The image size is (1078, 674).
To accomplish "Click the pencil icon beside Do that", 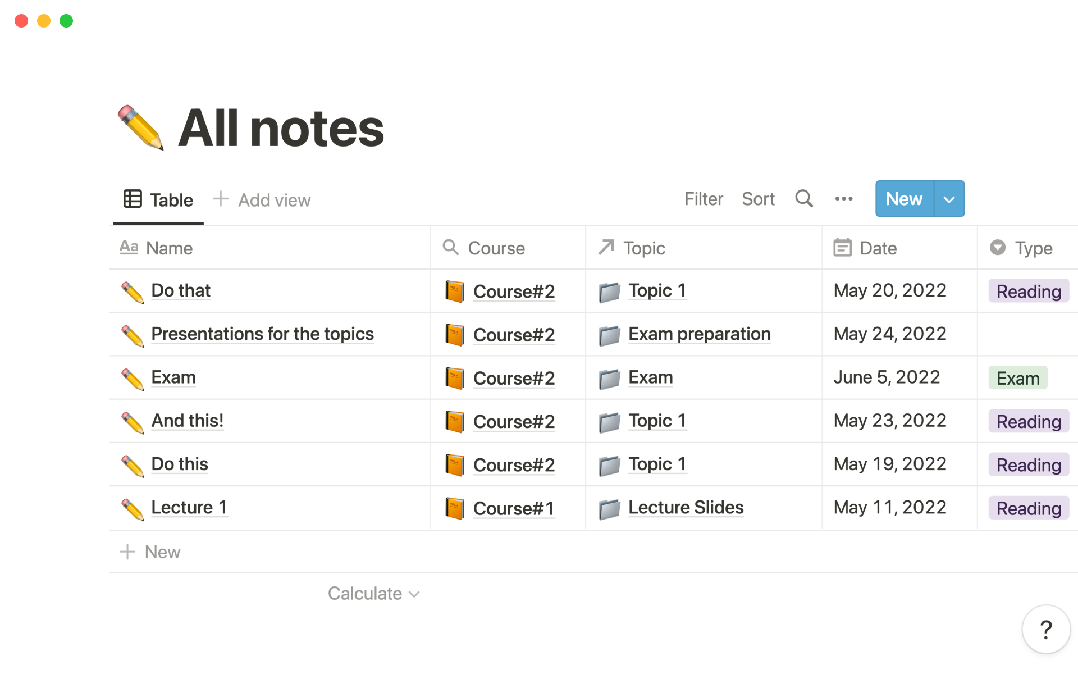I will click(133, 292).
